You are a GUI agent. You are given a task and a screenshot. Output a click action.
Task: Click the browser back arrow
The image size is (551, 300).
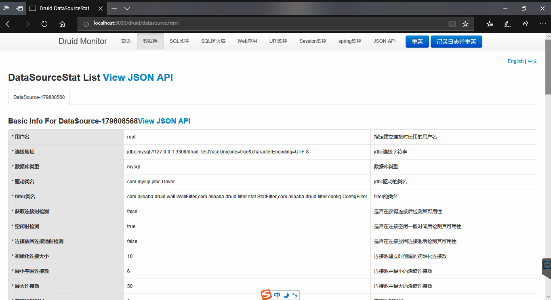coord(9,24)
